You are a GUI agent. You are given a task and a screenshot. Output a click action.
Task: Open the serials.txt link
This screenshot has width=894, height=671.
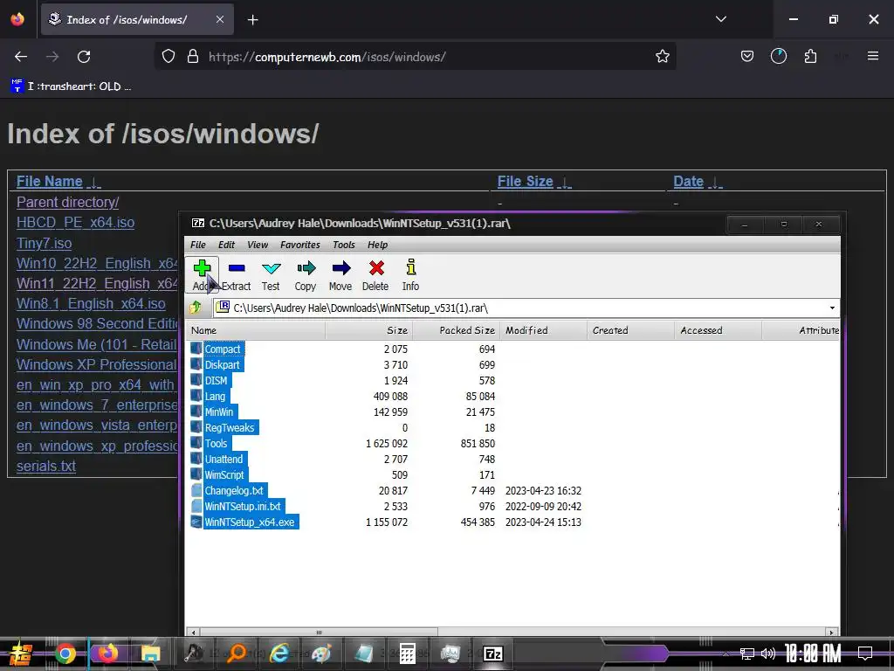pos(45,467)
